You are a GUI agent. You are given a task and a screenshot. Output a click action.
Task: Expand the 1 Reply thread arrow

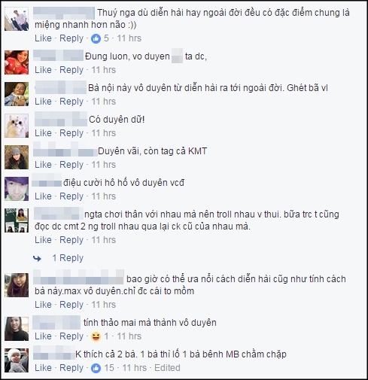click(x=37, y=258)
